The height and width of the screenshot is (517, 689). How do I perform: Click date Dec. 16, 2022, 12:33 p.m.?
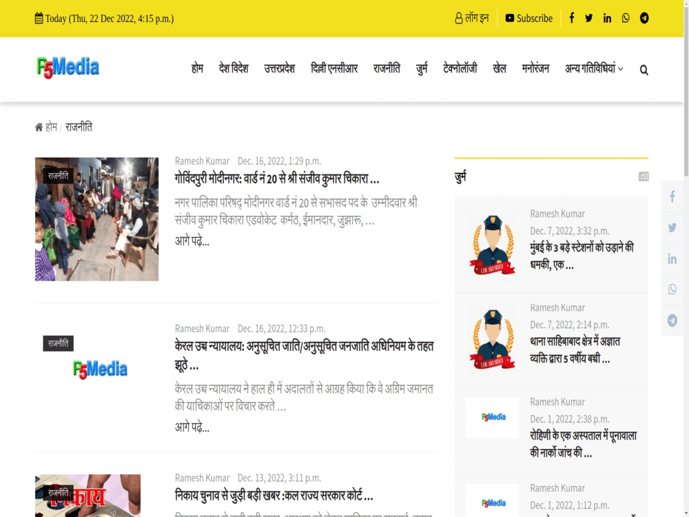[x=281, y=328]
